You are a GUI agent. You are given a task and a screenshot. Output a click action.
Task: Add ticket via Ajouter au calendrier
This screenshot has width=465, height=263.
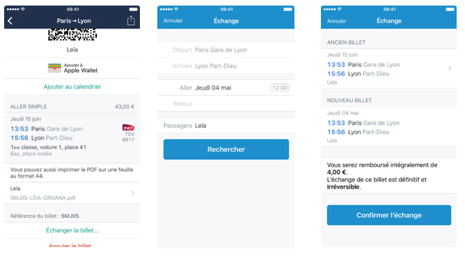coord(72,87)
